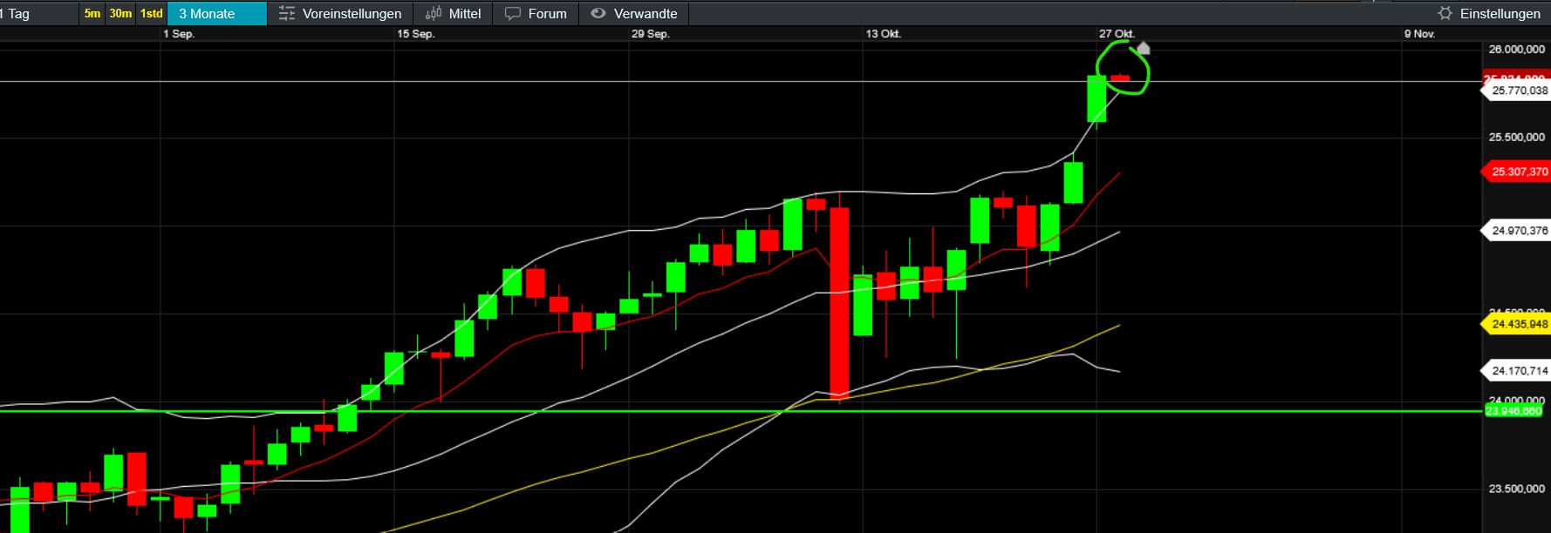
Task: Click the 24.170,714 price label
Action: pyautogui.click(x=1516, y=370)
